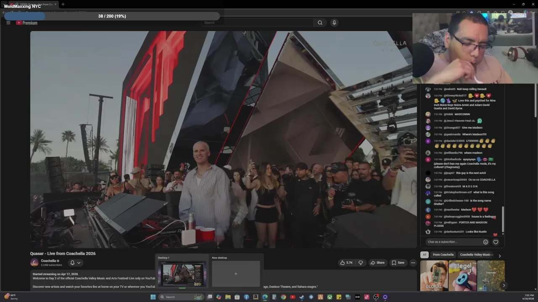Click the 38 / 200 progress bar
This screenshot has width=538, height=302.
112,16
